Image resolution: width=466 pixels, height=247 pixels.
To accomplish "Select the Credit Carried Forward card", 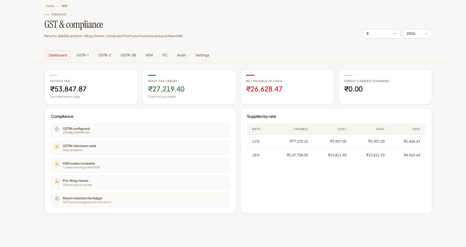I will point(385,87).
